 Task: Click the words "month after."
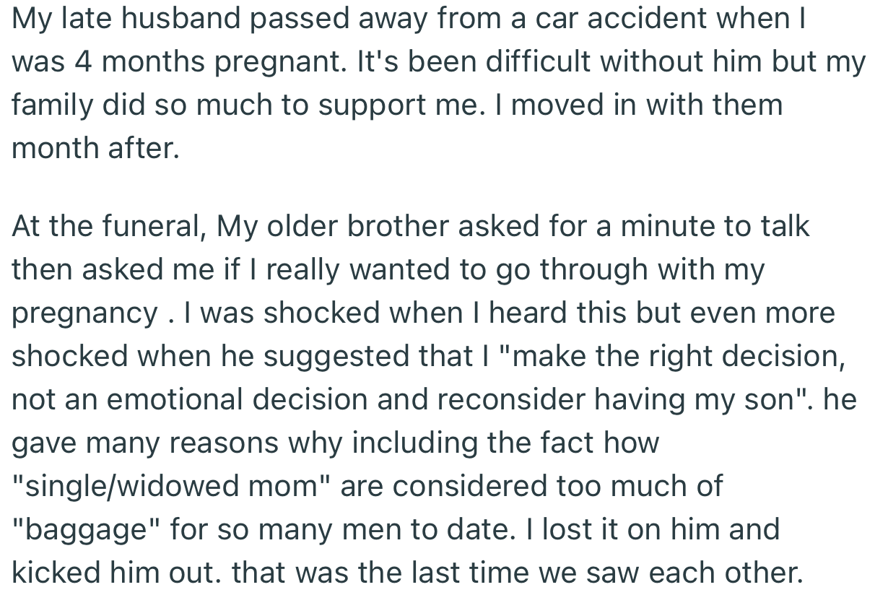[95, 148]
